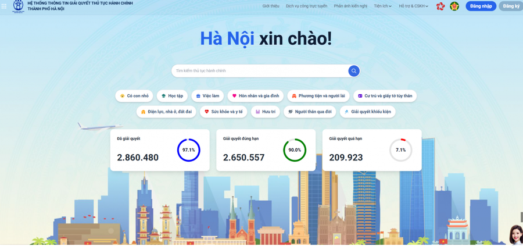The image size is (523, 246).
Task: Click the 2.650.557 on-time count
Action: click(x=244, y=158)
